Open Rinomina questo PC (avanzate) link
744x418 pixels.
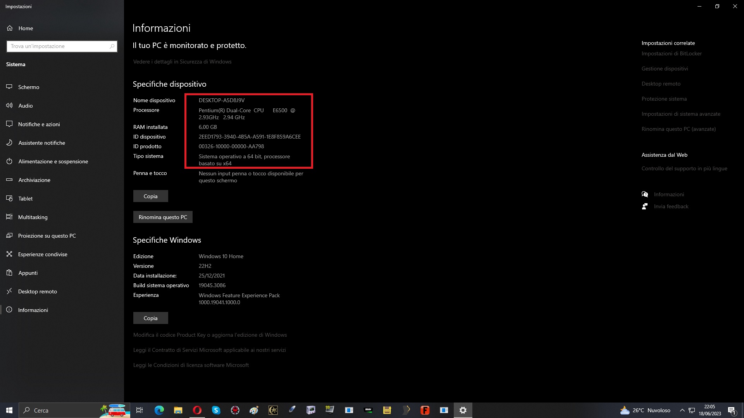point(679,129)
